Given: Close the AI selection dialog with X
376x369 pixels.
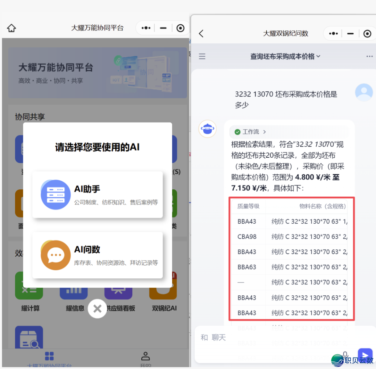Looking at the screenshot, I should (x=97, y=309).
